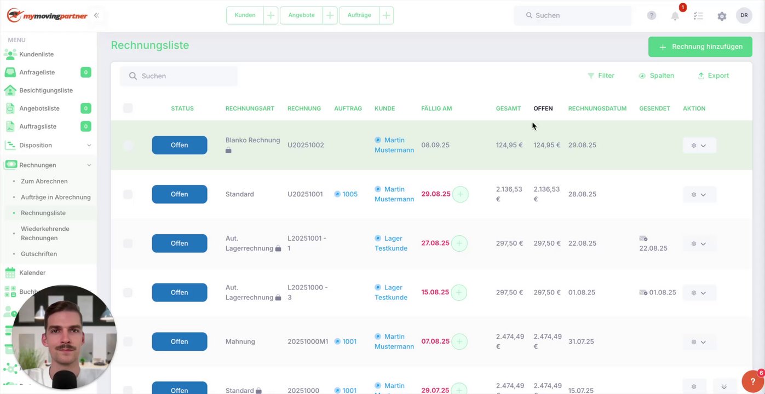Open action dropdown for invoice L20251001 - 1
This screenshot has width=765, height=394.
tap(699, 244)
